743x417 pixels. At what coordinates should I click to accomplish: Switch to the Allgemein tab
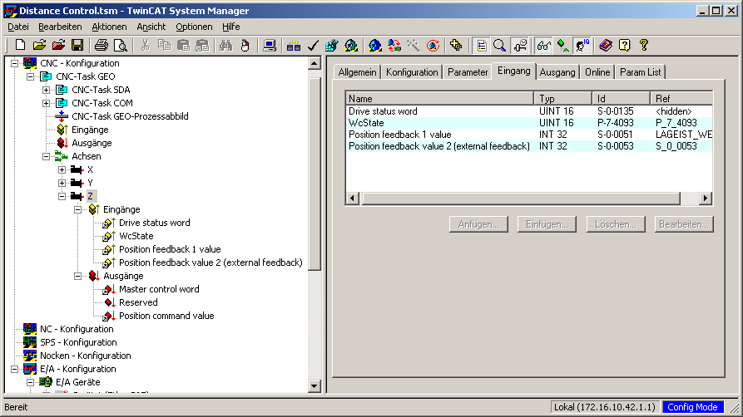(357, 72)
